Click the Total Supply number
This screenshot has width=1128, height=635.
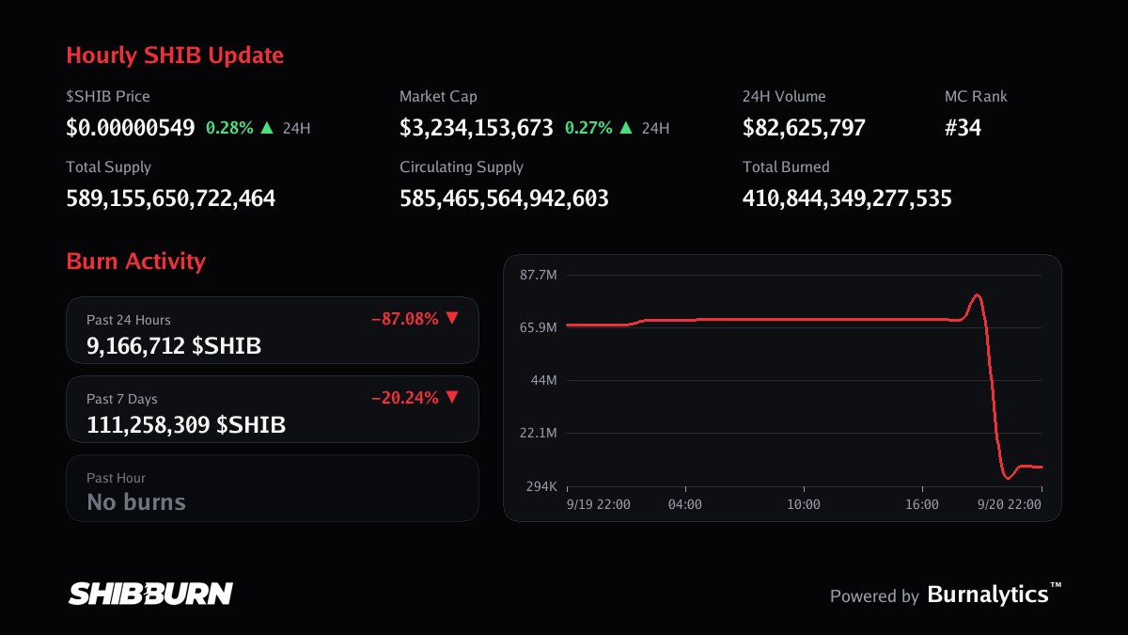170,198
